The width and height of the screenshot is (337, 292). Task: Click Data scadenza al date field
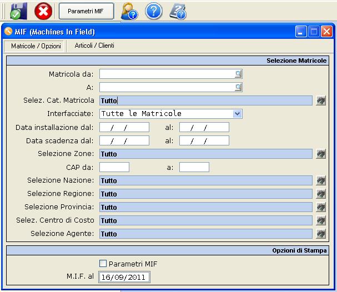pyautogui.click(x=204, y=140)
